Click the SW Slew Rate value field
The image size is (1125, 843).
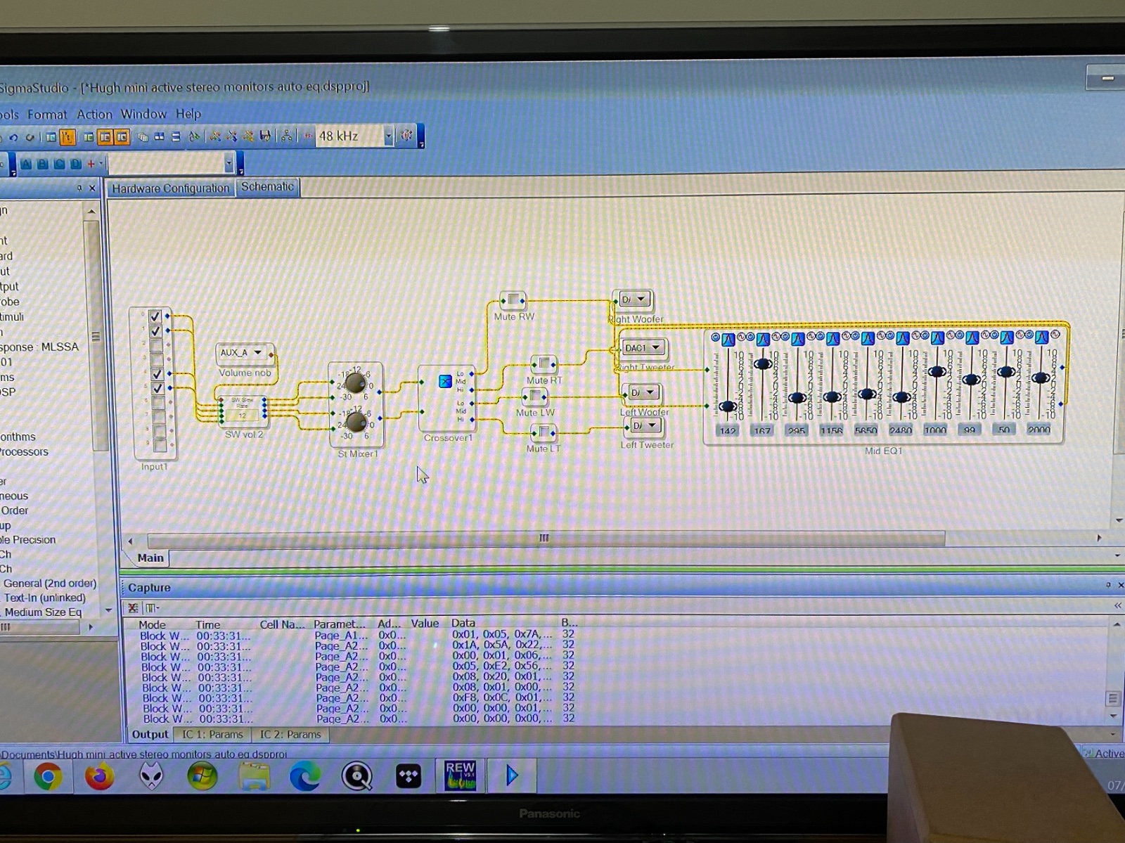click(242, 416)
